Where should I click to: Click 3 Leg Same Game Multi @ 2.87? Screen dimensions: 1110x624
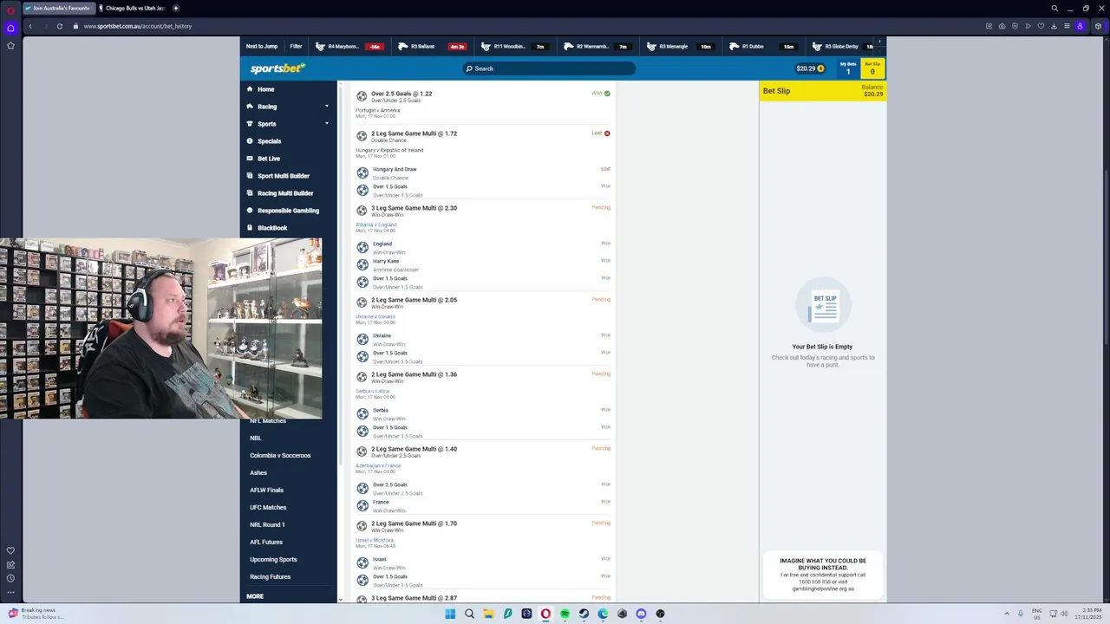click(414, 598)
